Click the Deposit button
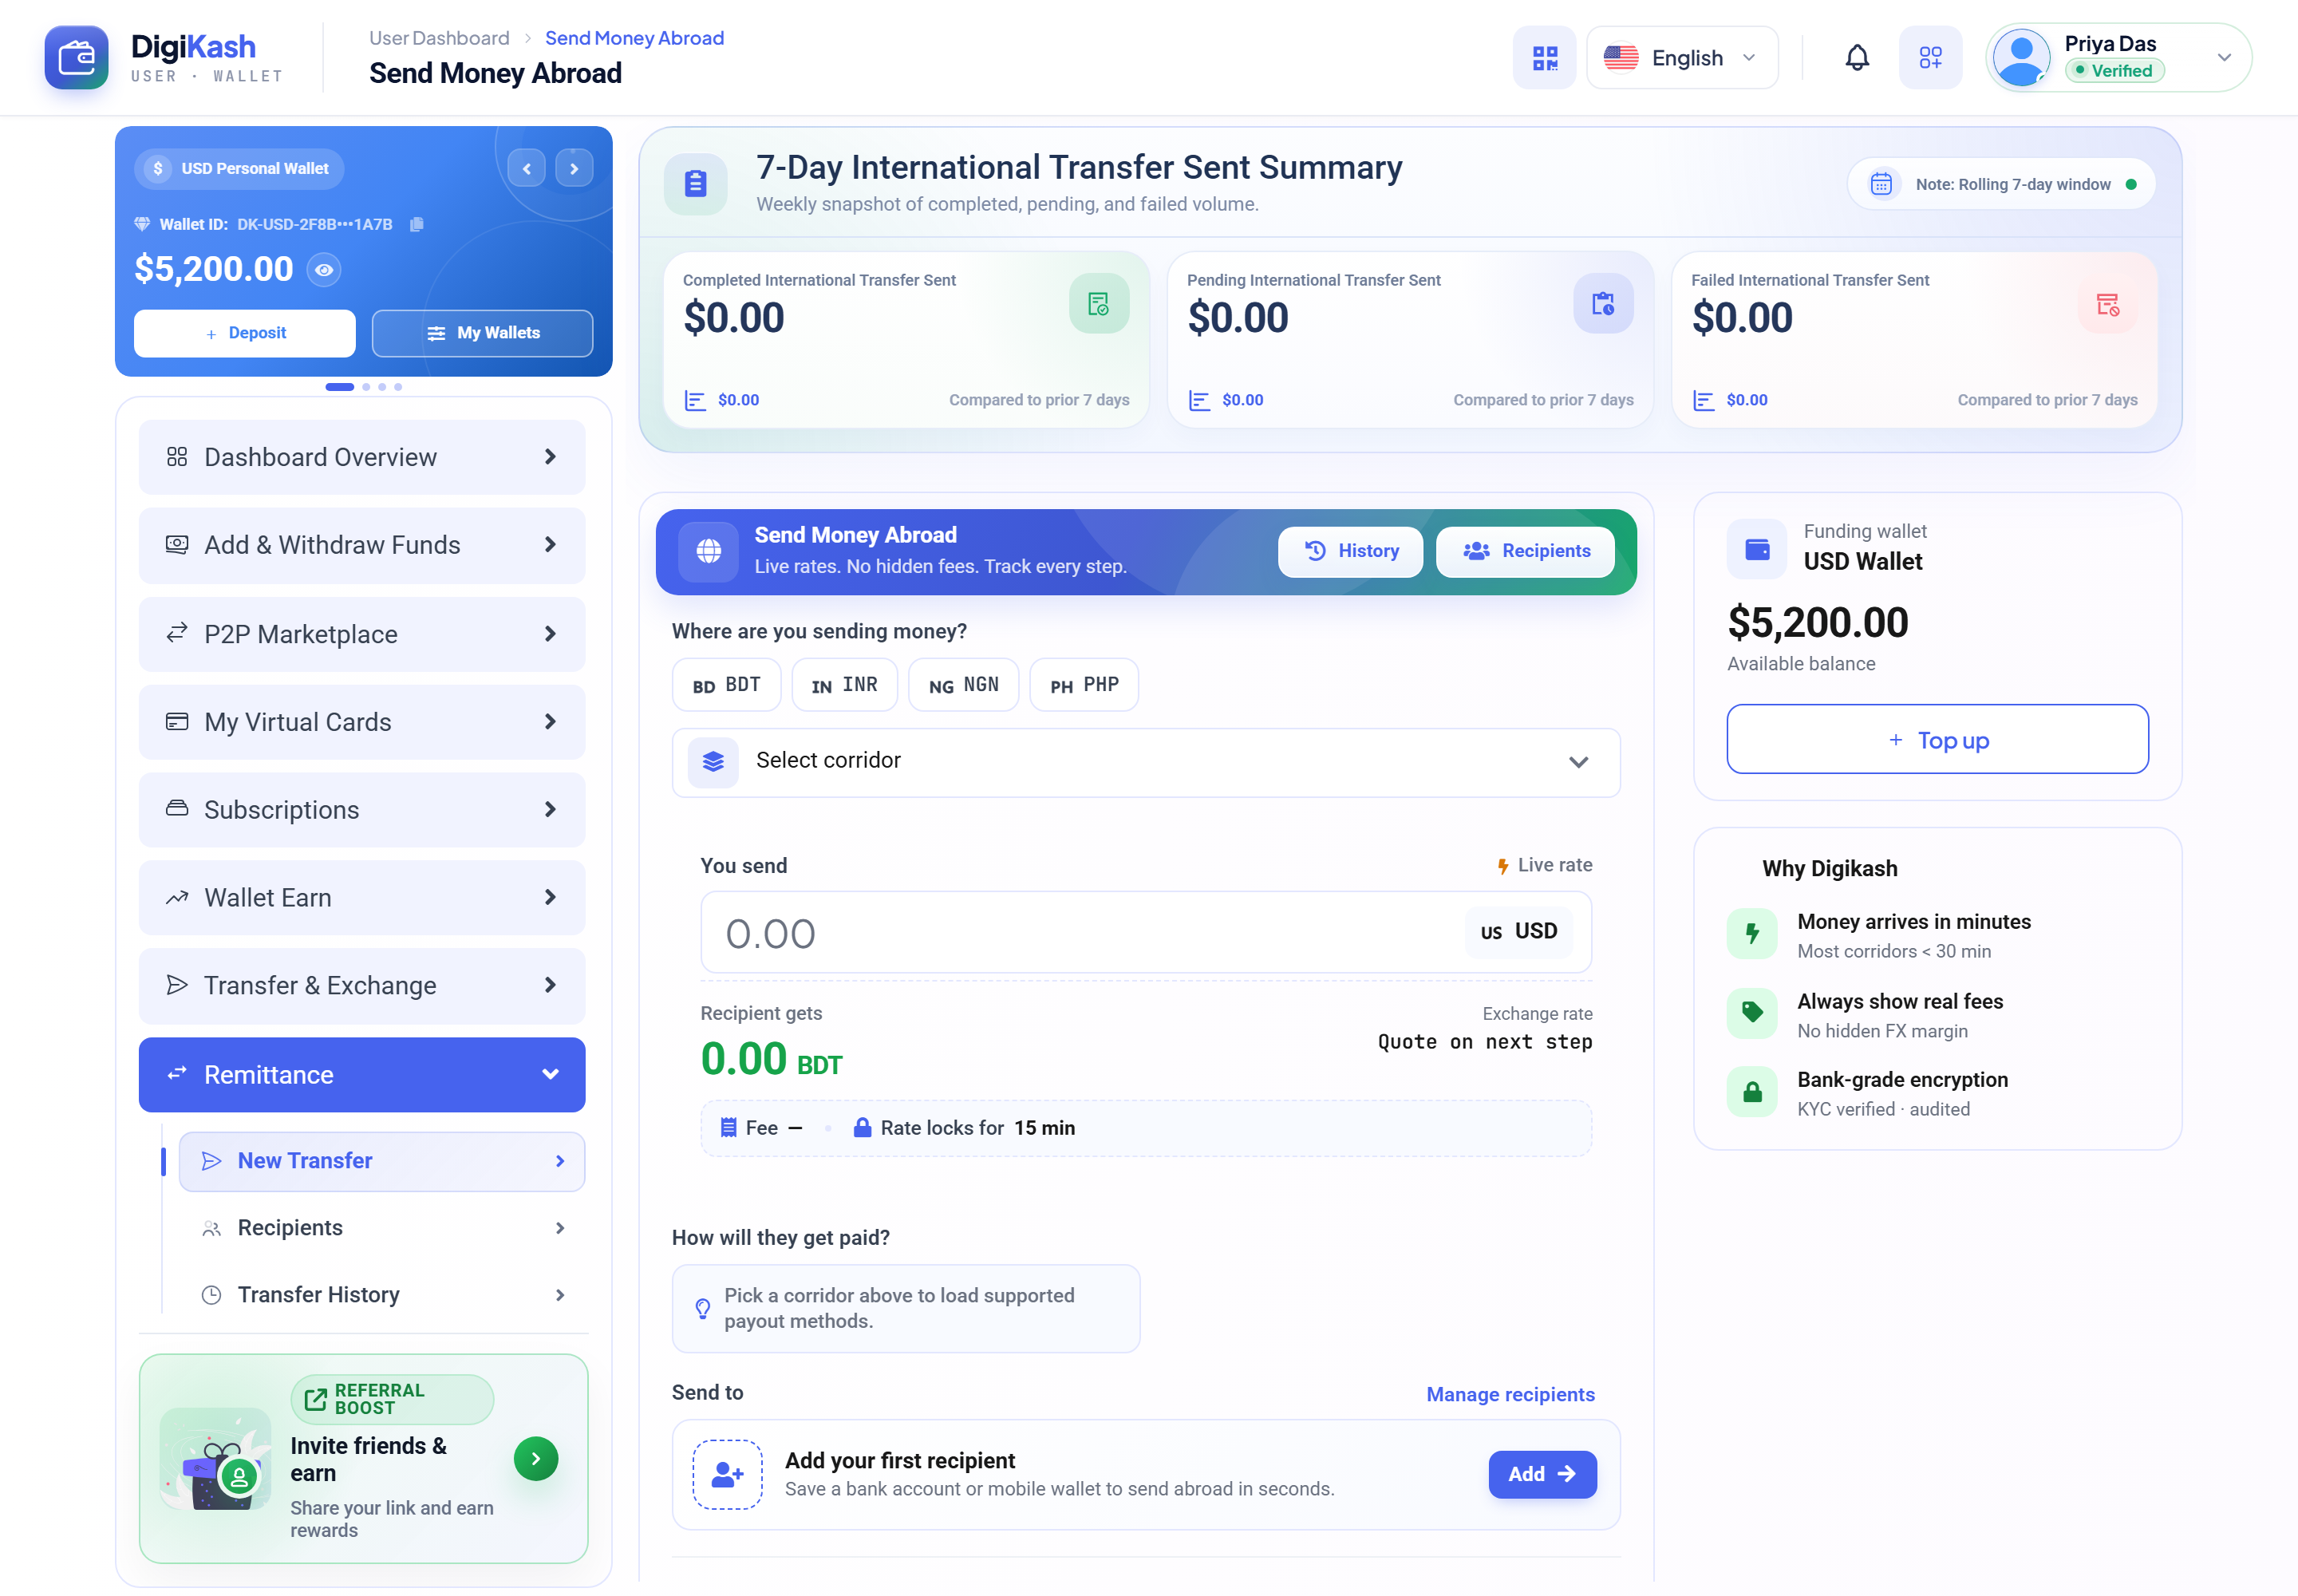Image resolution: width=2298 pixels, height=1596 pixels. click(x=245, y=333)
